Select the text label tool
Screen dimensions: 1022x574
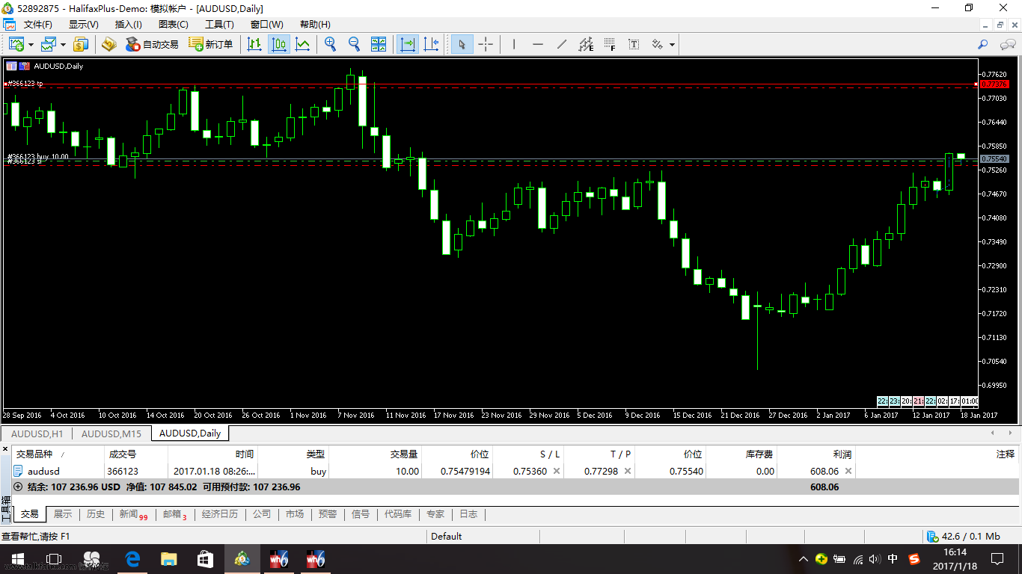point(634,44)
